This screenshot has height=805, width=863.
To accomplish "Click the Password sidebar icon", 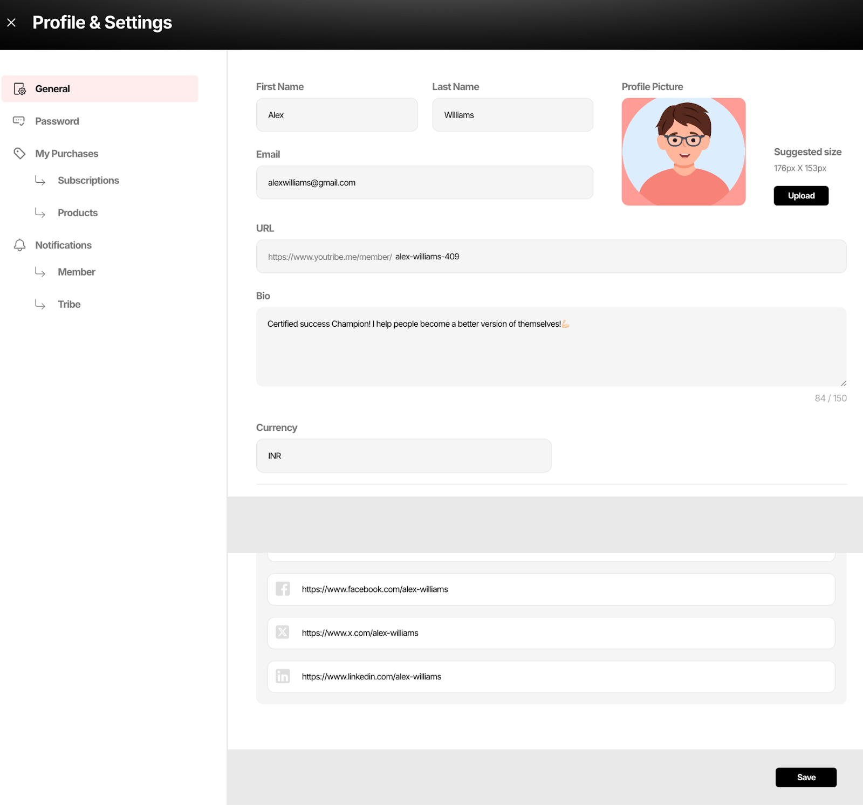I will coord(19,121).
